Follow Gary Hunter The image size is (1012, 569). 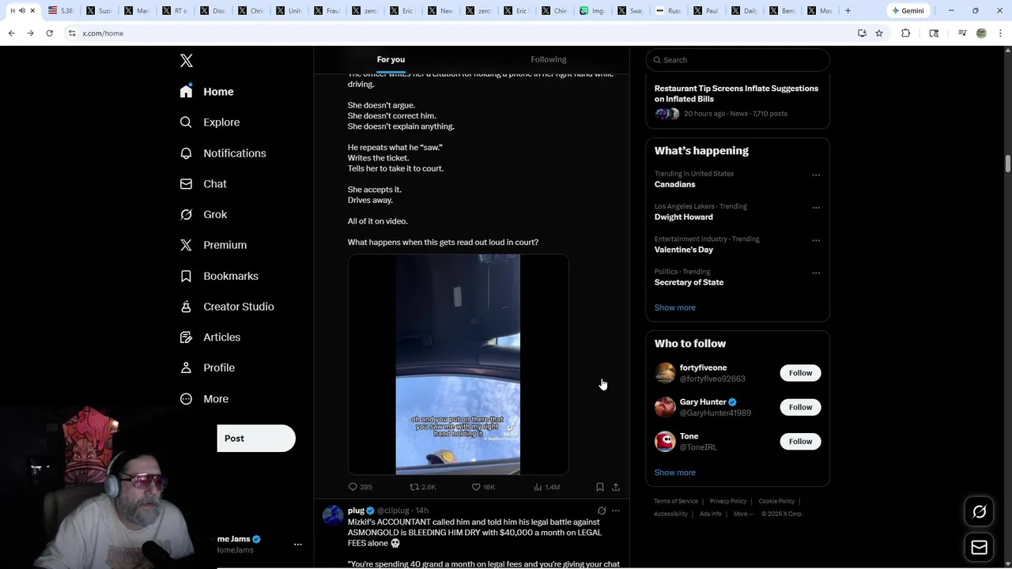point(800,407)
